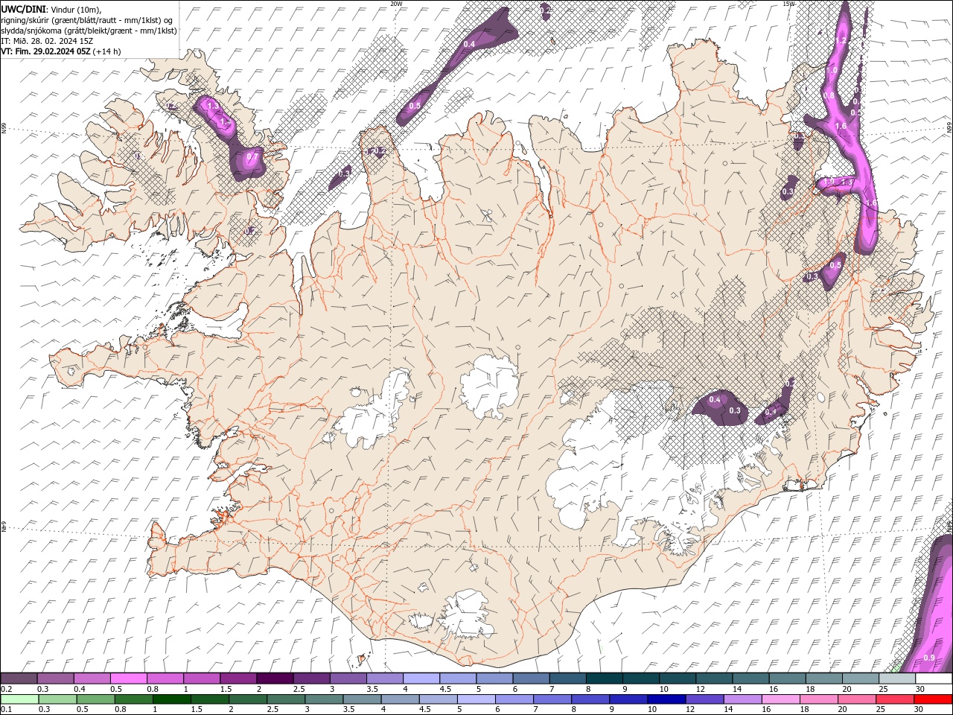Viewport: 953px width, 715px height.
Task: Click the dark green 1 swatch in lower legend row
Action: pos(171,699)
